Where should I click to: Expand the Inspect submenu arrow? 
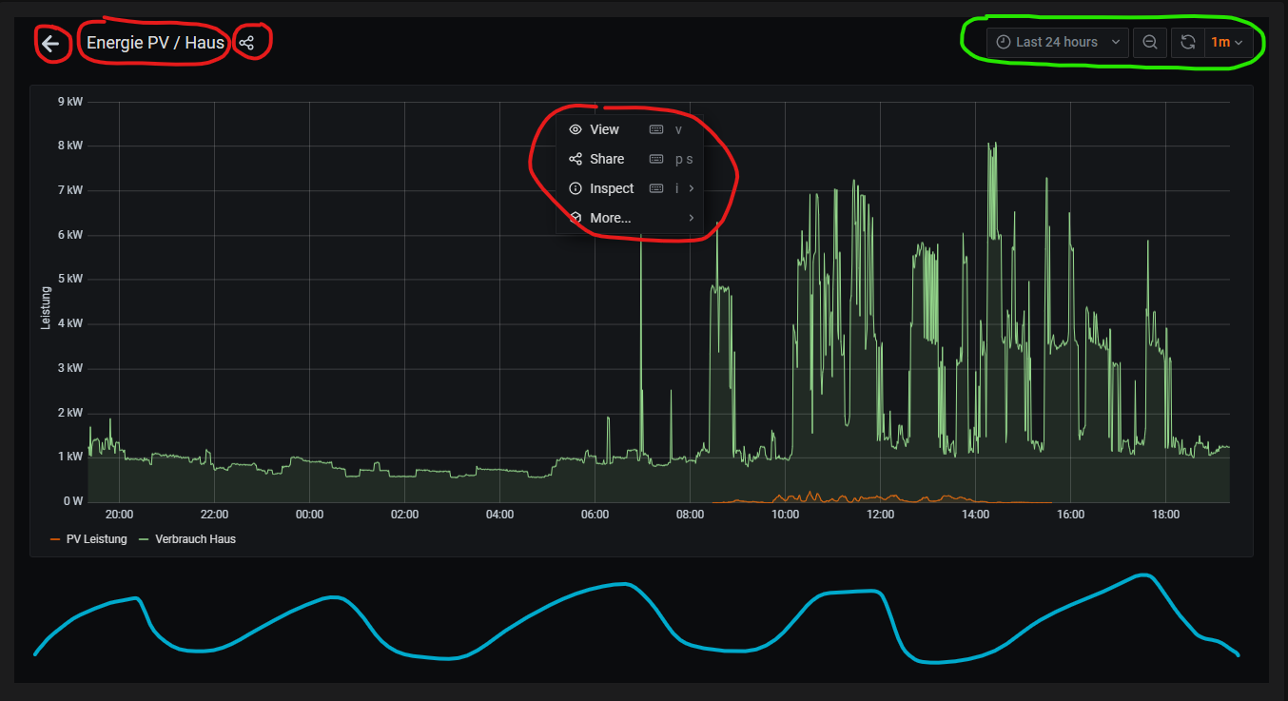pos(692,188)
